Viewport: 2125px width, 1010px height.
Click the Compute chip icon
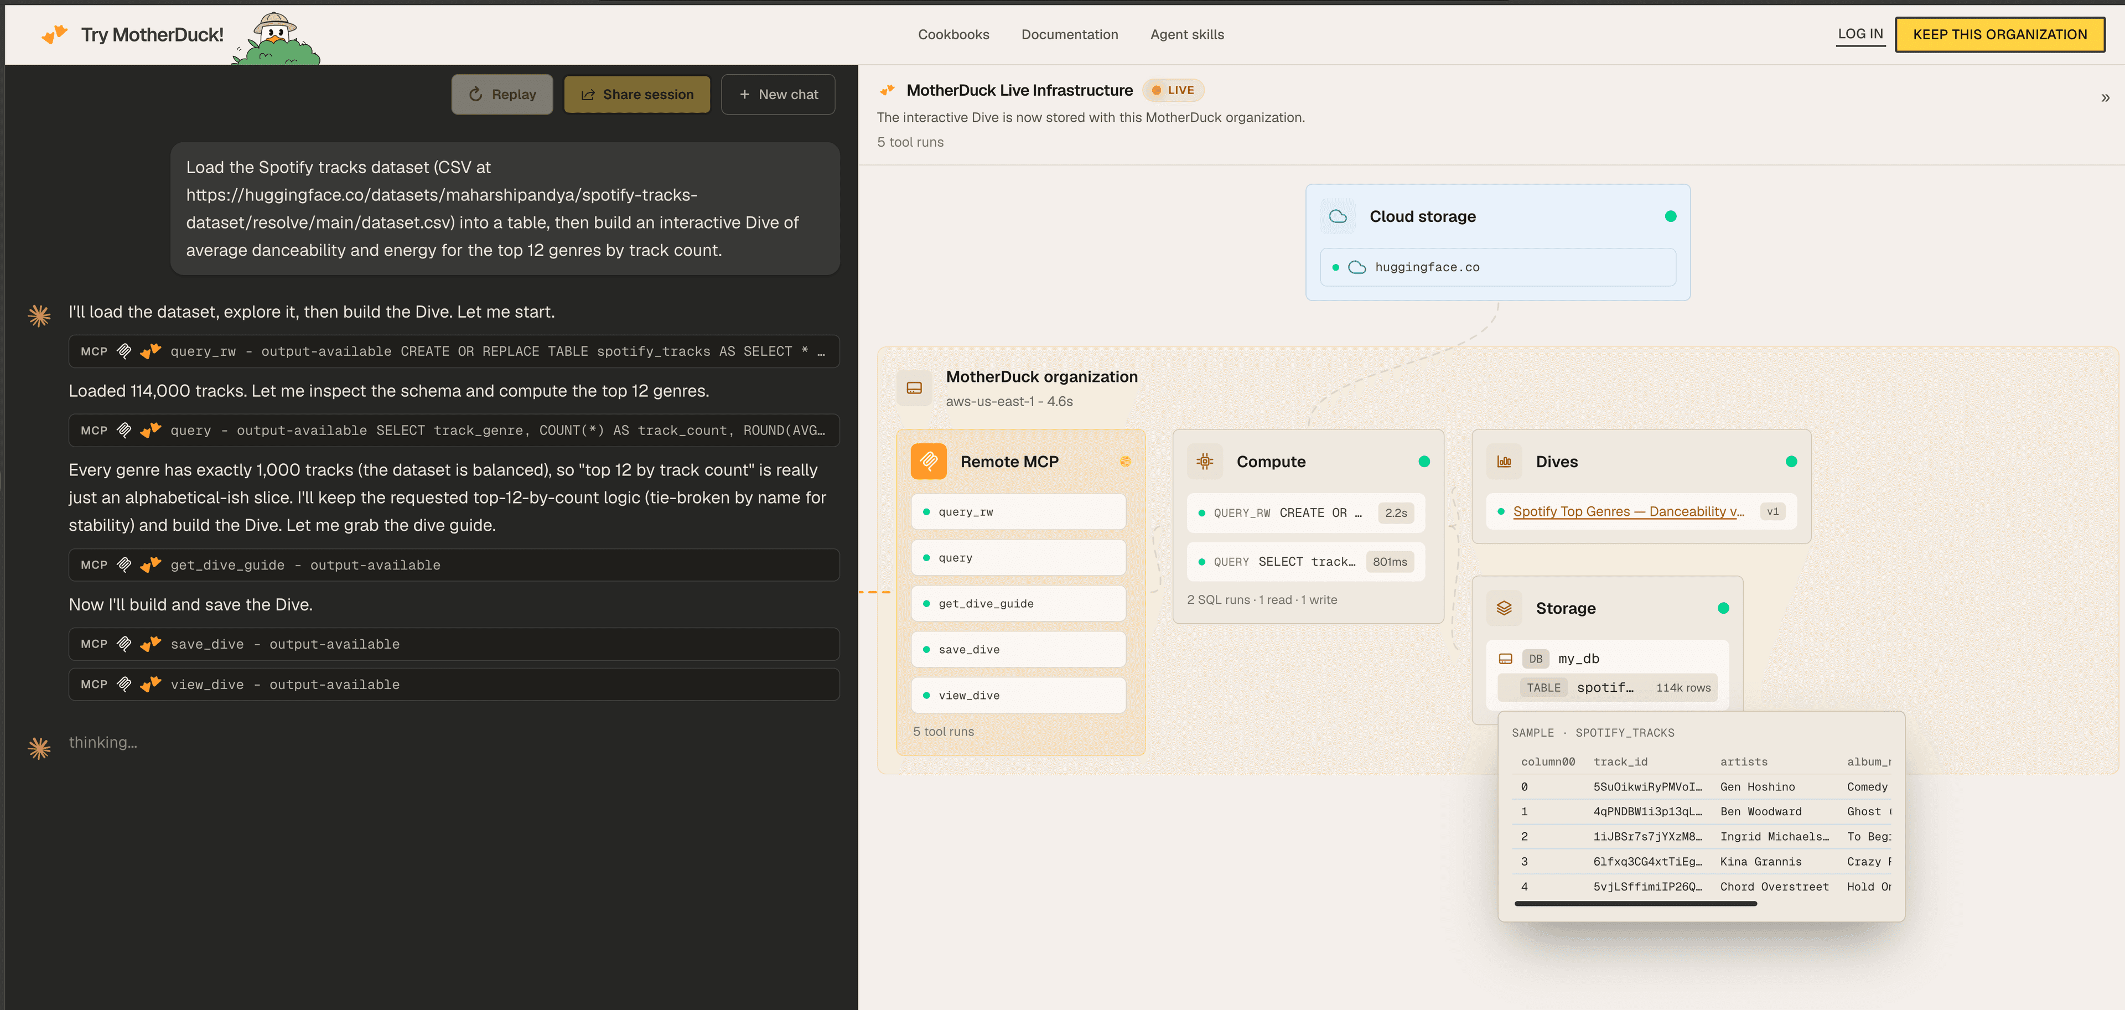coord(1204,461)
